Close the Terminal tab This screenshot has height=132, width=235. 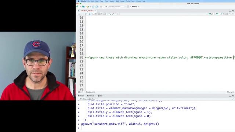(x=95, y=96)
